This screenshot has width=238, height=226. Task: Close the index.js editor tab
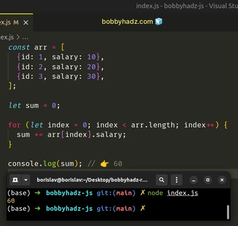pyautogui.click(x=26, y=23)
